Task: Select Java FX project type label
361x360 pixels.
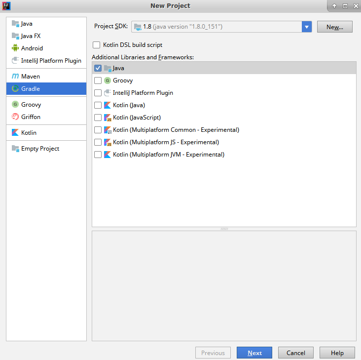Action: click(x=31, y=36)
